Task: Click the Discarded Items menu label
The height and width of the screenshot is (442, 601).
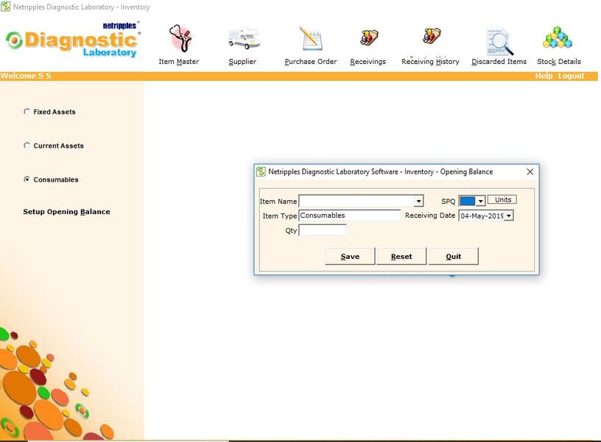Action: pos(499,62)
